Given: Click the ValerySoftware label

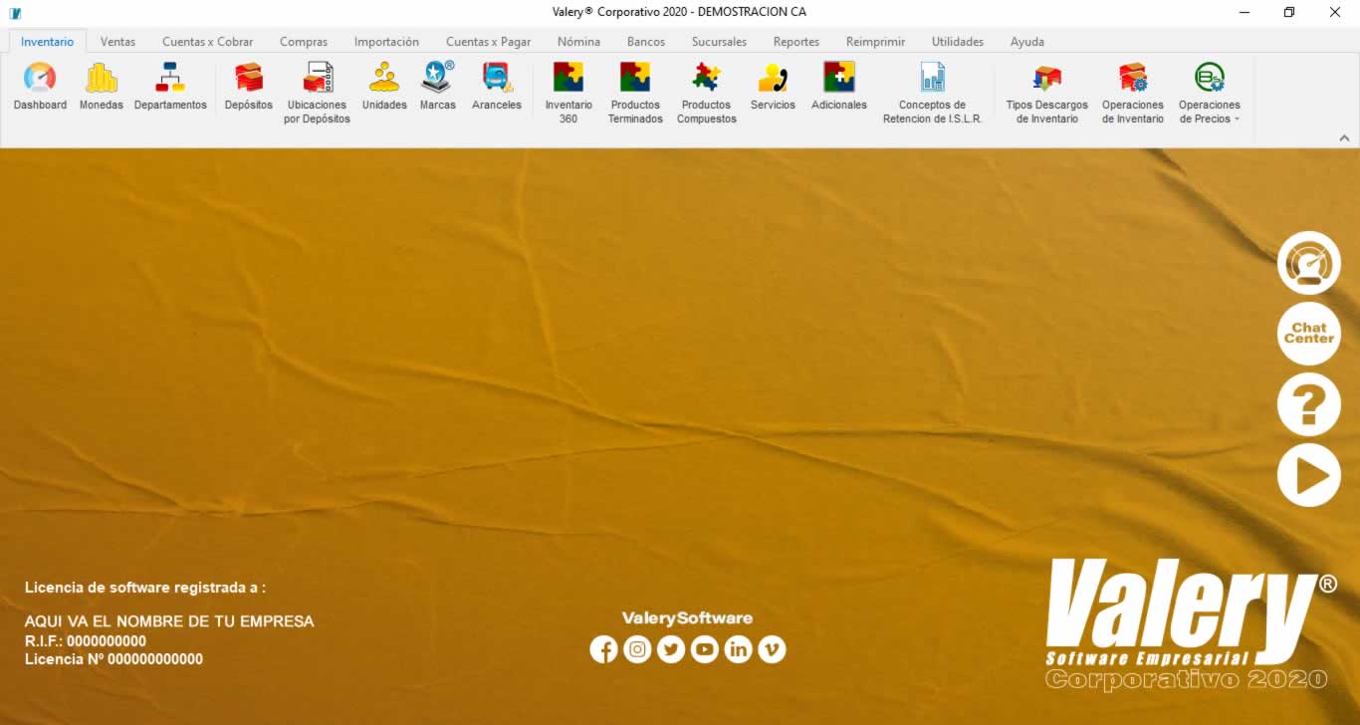Looking at the screenshot, I should 687,618.
